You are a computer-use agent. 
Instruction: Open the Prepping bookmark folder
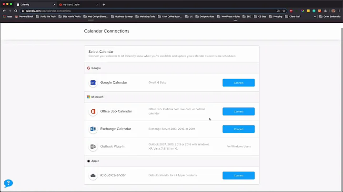click(276, 17)
